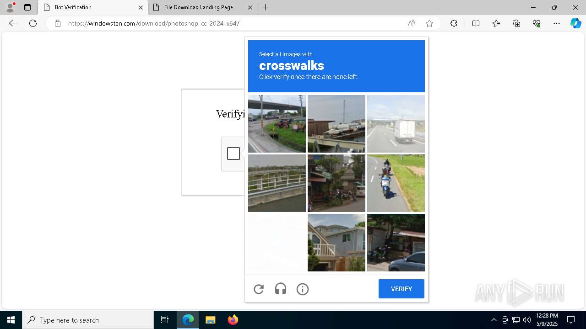Select the boat dock image tile
Viewport: 586px width, 329px height.
click(336, 124)
